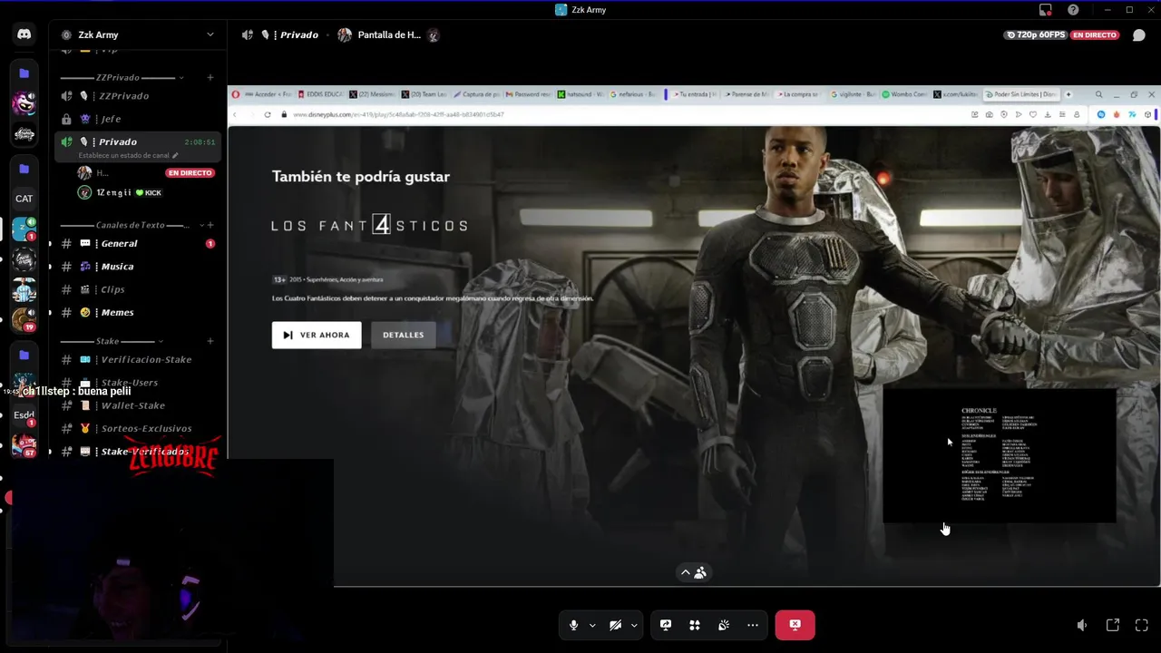Click VER AHORA on streamed Disney page
Image resolution: width=1161 pixels, height=653 pixels.
coord(317,335)
